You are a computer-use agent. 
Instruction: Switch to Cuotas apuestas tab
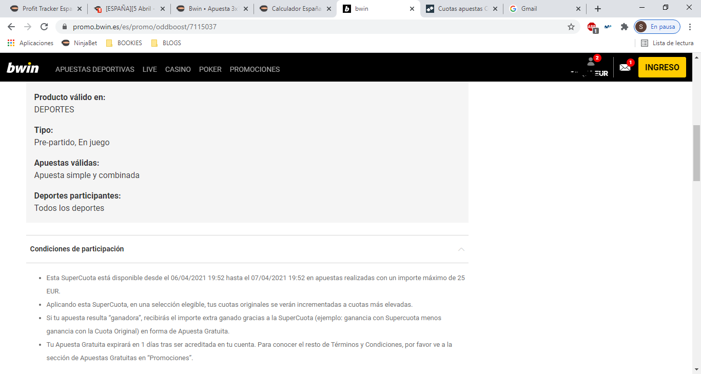pyautogui.click(x=461, y=9)
